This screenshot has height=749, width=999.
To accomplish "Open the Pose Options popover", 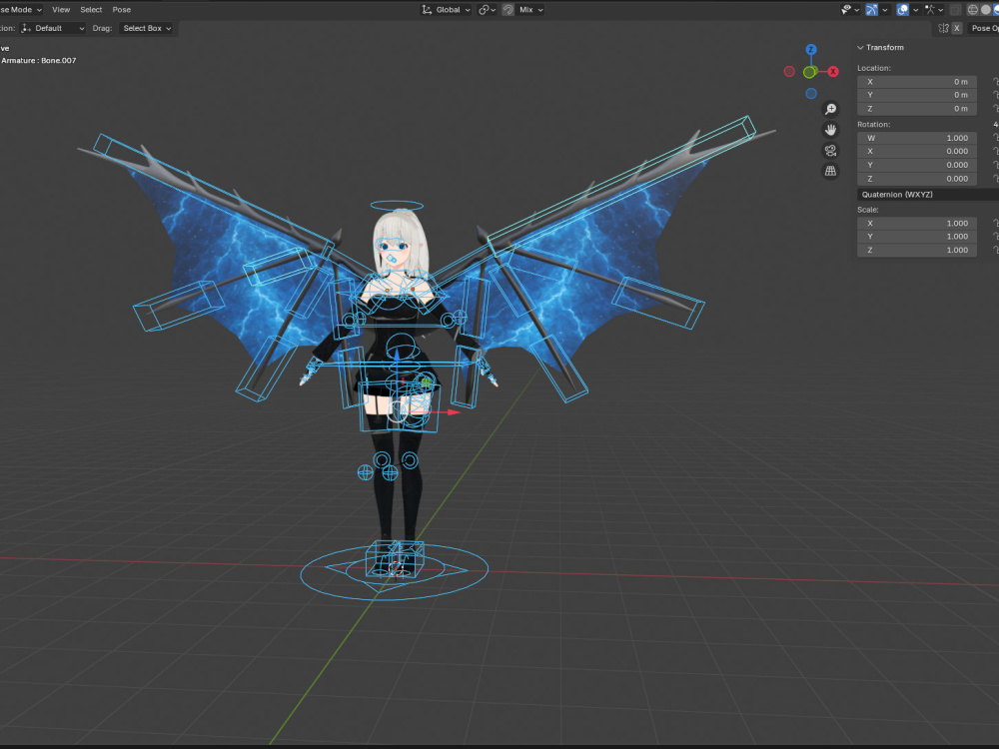I will click(983, 28).
